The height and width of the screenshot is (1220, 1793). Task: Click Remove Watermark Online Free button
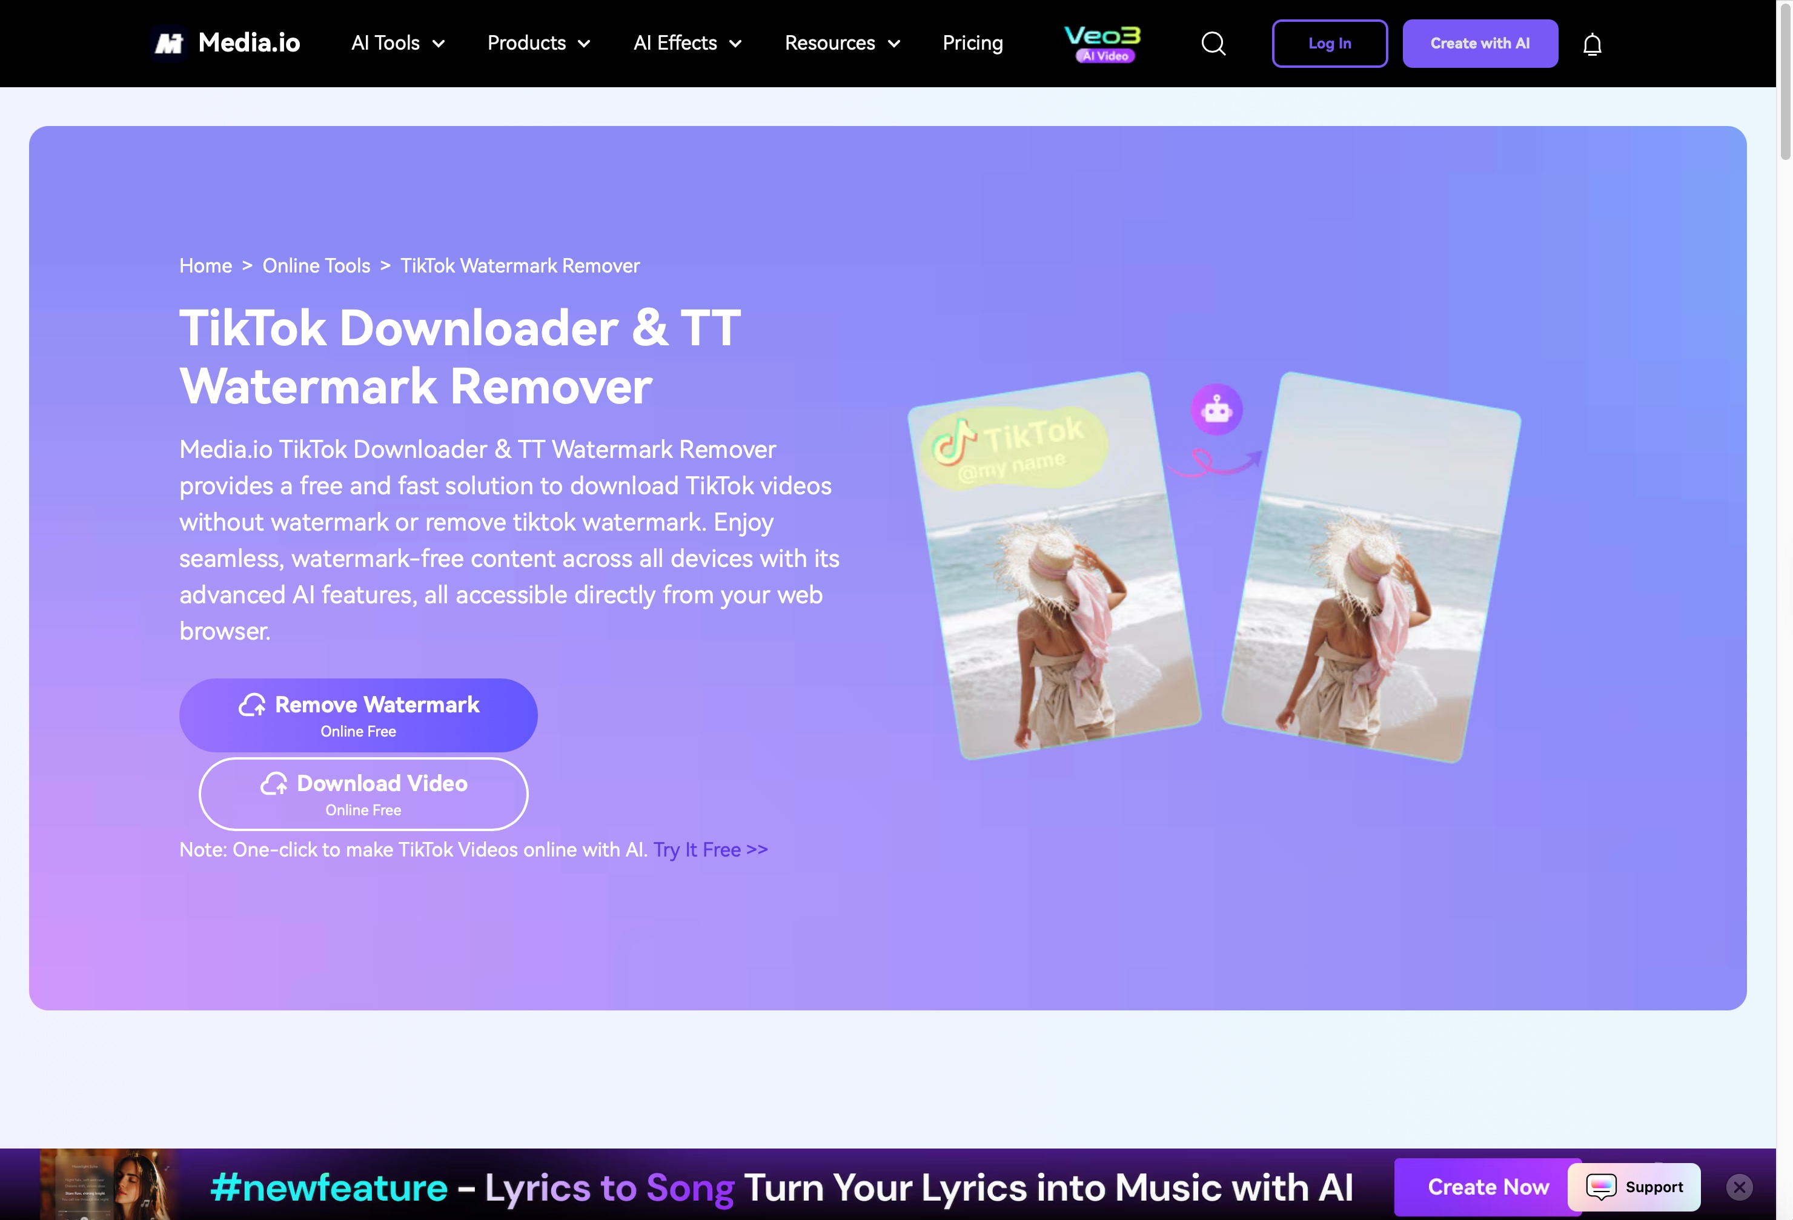tap(358, 715)
